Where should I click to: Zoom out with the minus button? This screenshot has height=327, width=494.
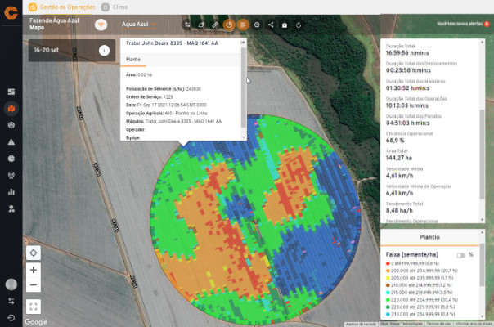pos(34,284)
